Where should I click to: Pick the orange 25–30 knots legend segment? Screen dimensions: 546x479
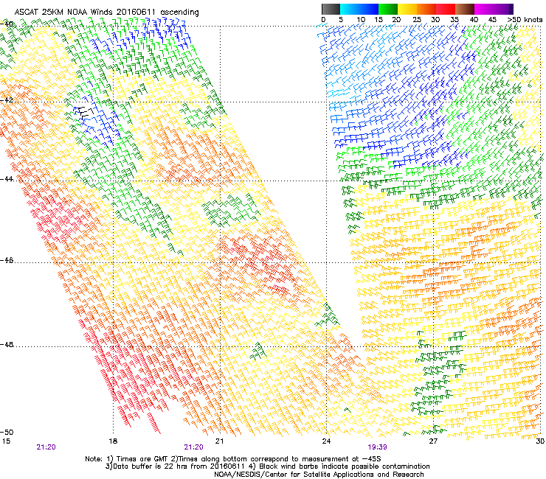click(x=426, y=9)
